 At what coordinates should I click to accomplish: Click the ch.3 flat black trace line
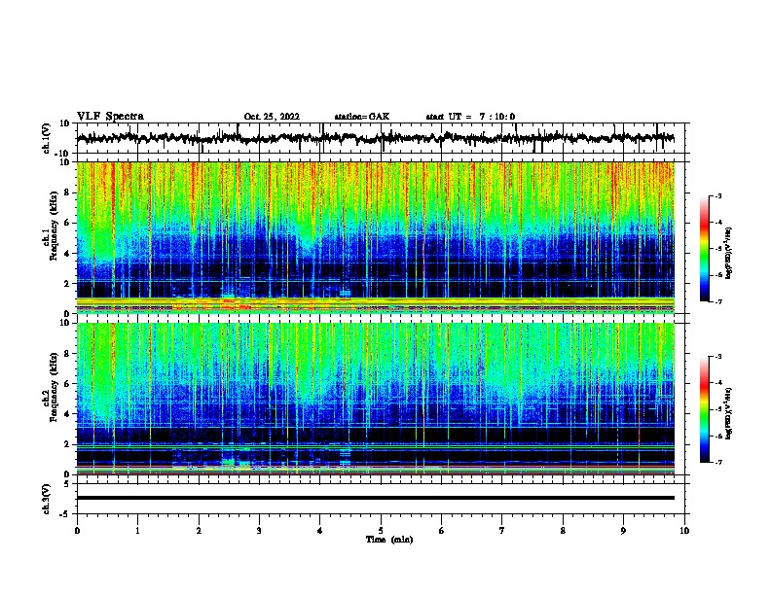pyautogui.click(x=376, y=498)
